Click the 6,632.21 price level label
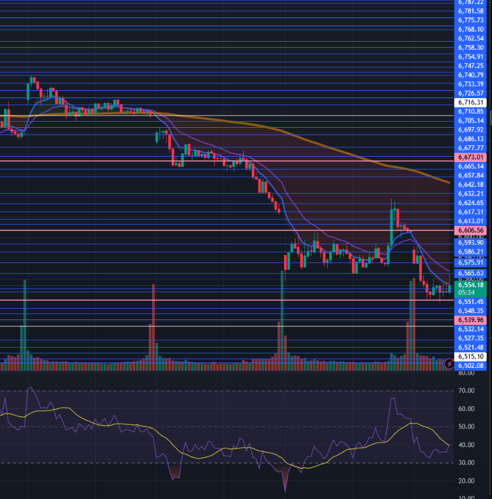Image resolution: width=492 pixels, height=499 pixels. point(470,194)
